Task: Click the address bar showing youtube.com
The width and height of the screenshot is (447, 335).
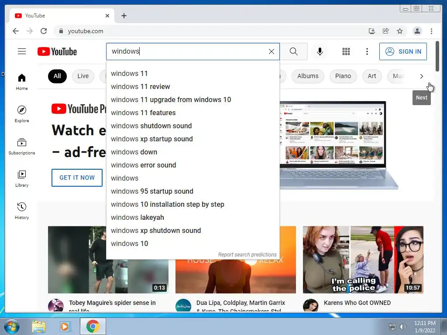Action: coord(210,31)
